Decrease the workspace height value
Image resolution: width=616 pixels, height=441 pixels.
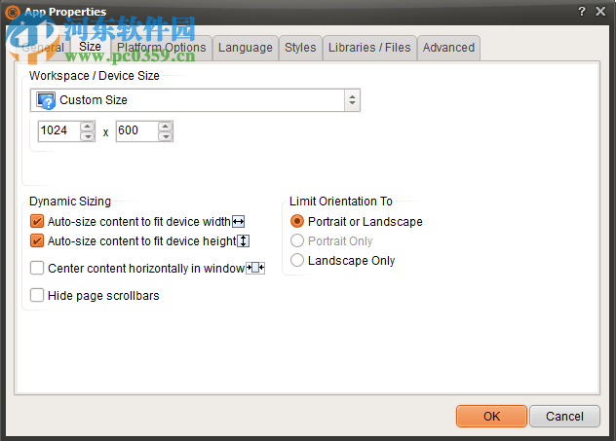tap(165, 136)
